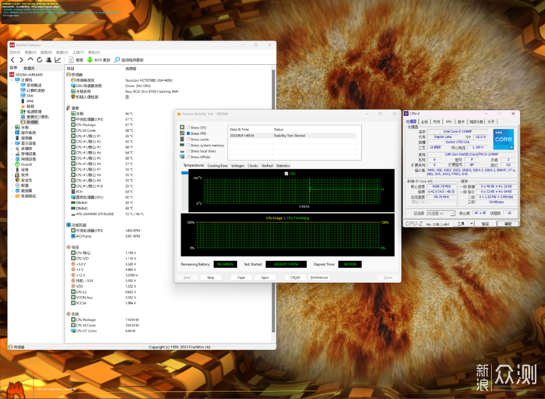This screenshot has height=399, width=545.
Task: Expand the 主板 node in AIDA64 tree
Action: 12,128
